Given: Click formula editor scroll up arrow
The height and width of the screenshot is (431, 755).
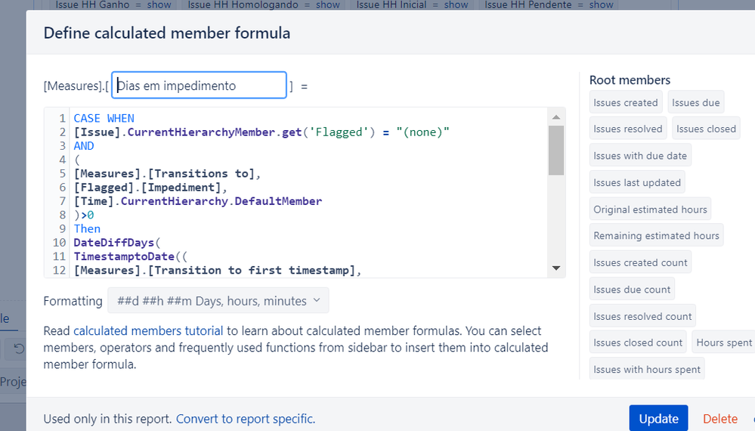Looking at the screenshot, I should point(556,117).
